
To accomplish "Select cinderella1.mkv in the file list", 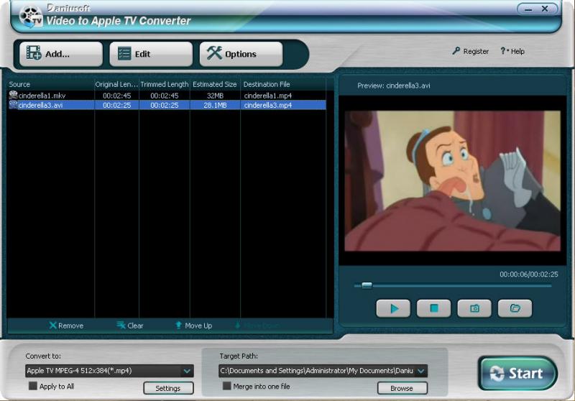I will point(43,95).
